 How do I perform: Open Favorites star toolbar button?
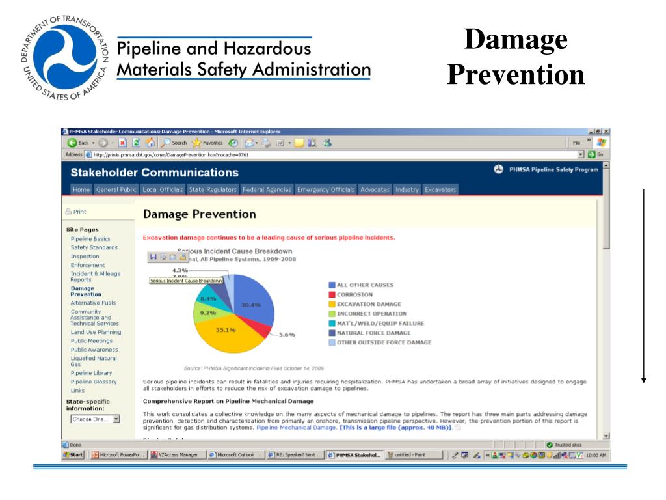[207, 143]
